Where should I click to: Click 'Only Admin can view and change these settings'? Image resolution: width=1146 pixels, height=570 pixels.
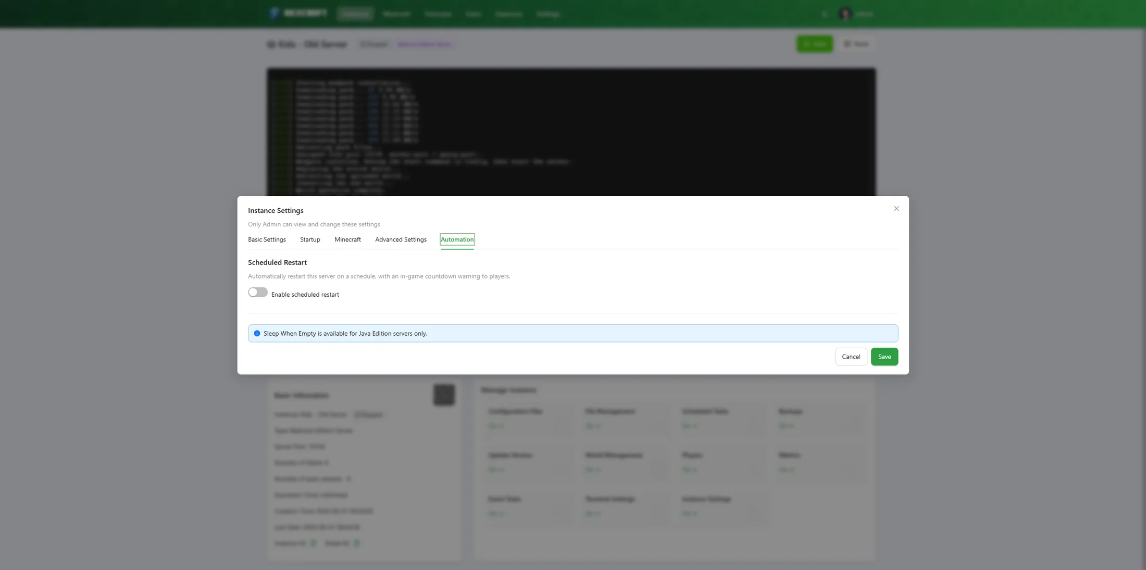tap(314, 224)
